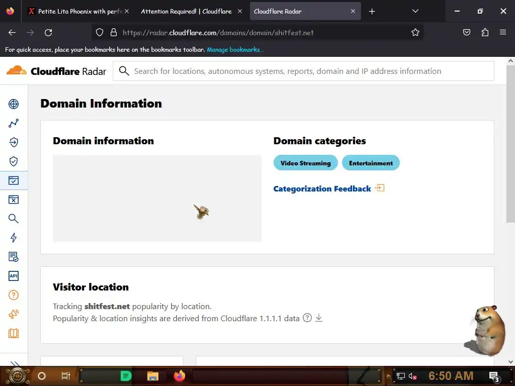Image resolution: width=515 pixels, height=386 pixels.
Task: Click the 6:50 AM clock
Action: coord(451,375)
